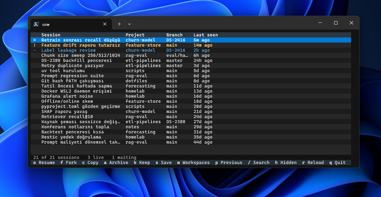Click Copy in the shortcut bar
Screen dimensions: 381x197
(x=90, y=162)
